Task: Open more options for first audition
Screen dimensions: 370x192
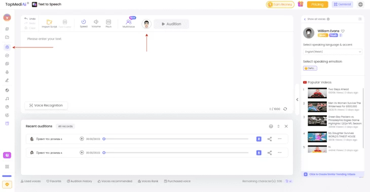Action: (x=280, y=139)
